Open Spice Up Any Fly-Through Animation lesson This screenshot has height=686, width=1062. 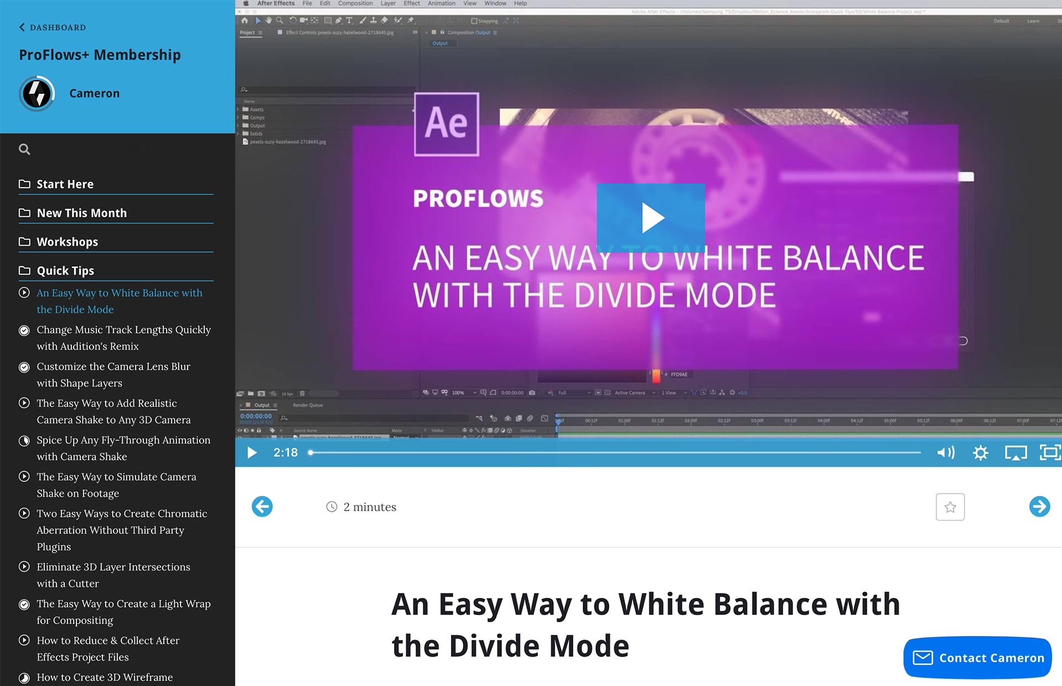(123, 448)
